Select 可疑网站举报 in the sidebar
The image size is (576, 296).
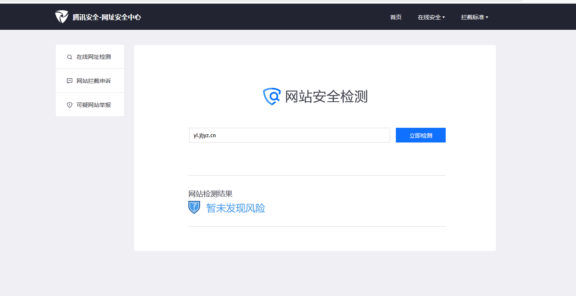(x=90, y=105)
